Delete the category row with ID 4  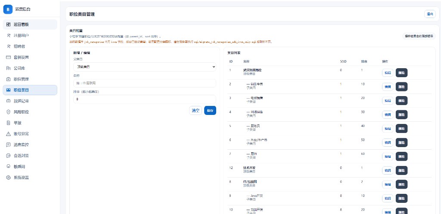(401, 115)
